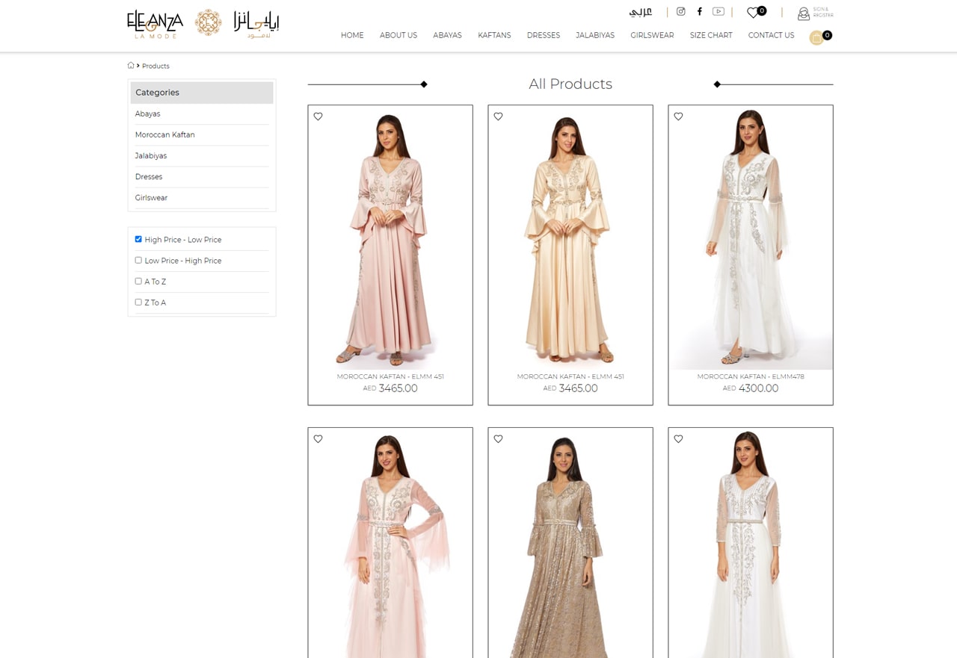Click the Sign & Register user icon

pyautogui.click(x=804, y=13)
